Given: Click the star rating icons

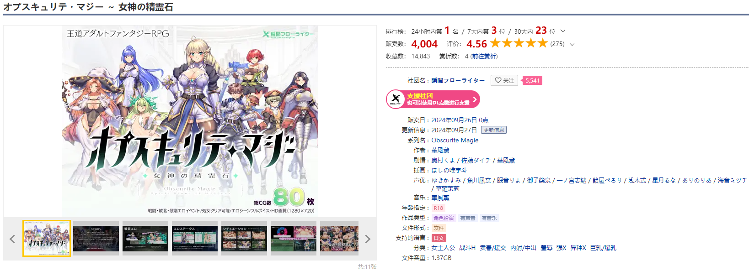Looking at the screenshot, I should click(519, 43).
